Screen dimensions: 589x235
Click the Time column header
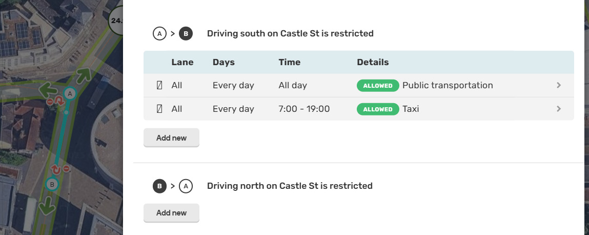(x=290, y=62)
